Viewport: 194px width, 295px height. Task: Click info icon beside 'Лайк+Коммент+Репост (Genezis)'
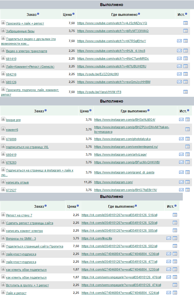3,66
